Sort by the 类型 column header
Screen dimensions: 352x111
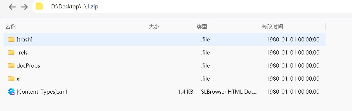pos(202,27)
